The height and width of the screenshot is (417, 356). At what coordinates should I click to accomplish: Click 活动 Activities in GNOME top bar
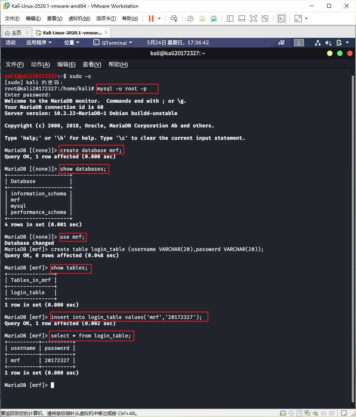pos(11,42)
